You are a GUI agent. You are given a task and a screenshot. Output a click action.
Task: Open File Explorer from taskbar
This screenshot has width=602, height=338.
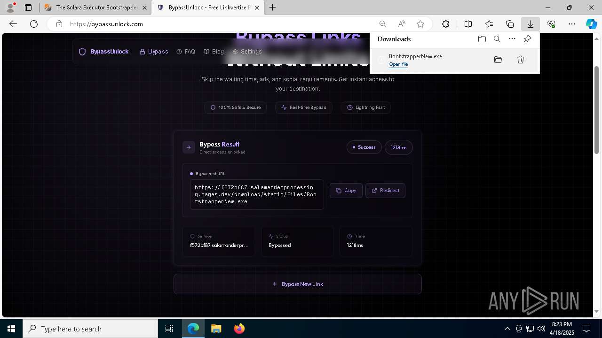pos(216,329)
